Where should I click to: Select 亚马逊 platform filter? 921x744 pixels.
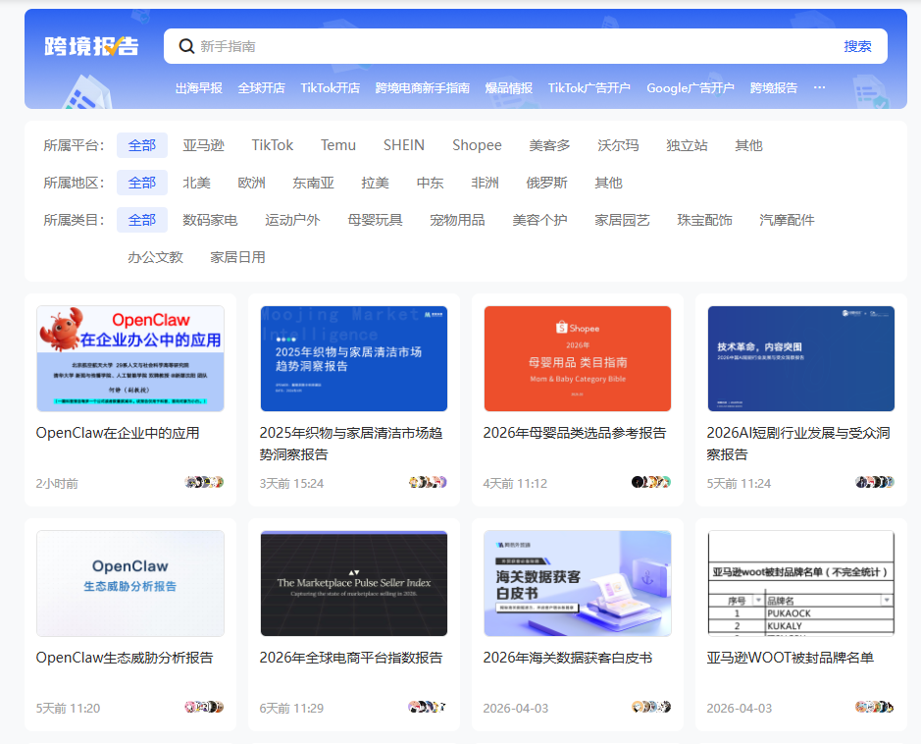[x=203, y=145]
